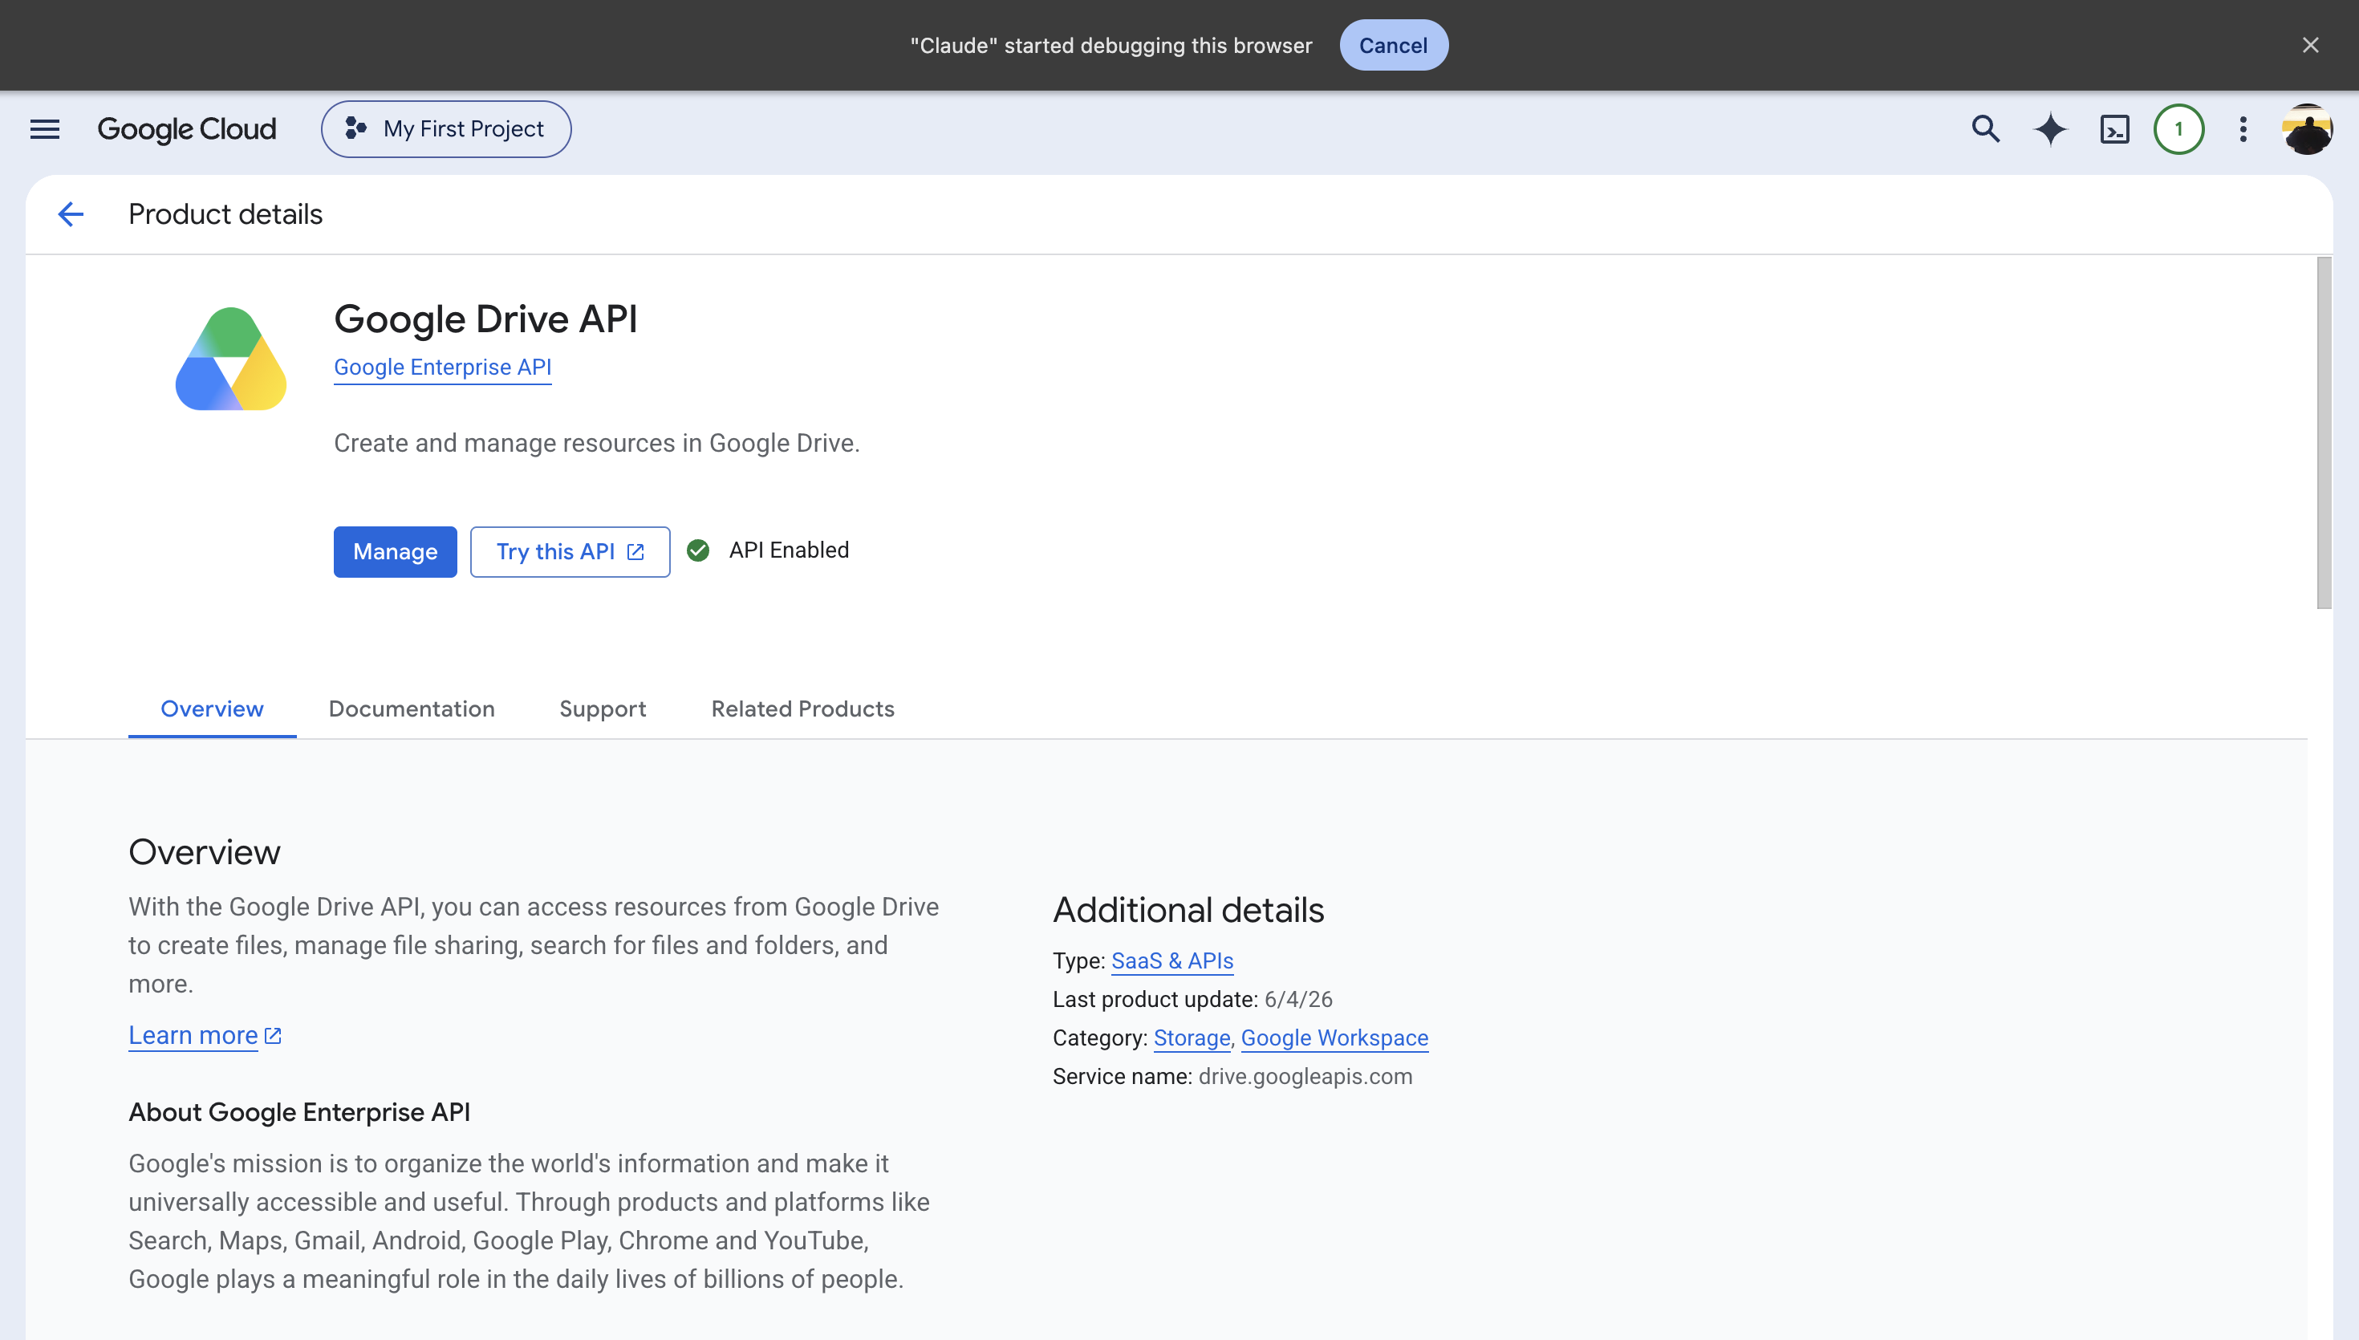Open Gemini AI assistant sparkle icon

coord(2050,129)
